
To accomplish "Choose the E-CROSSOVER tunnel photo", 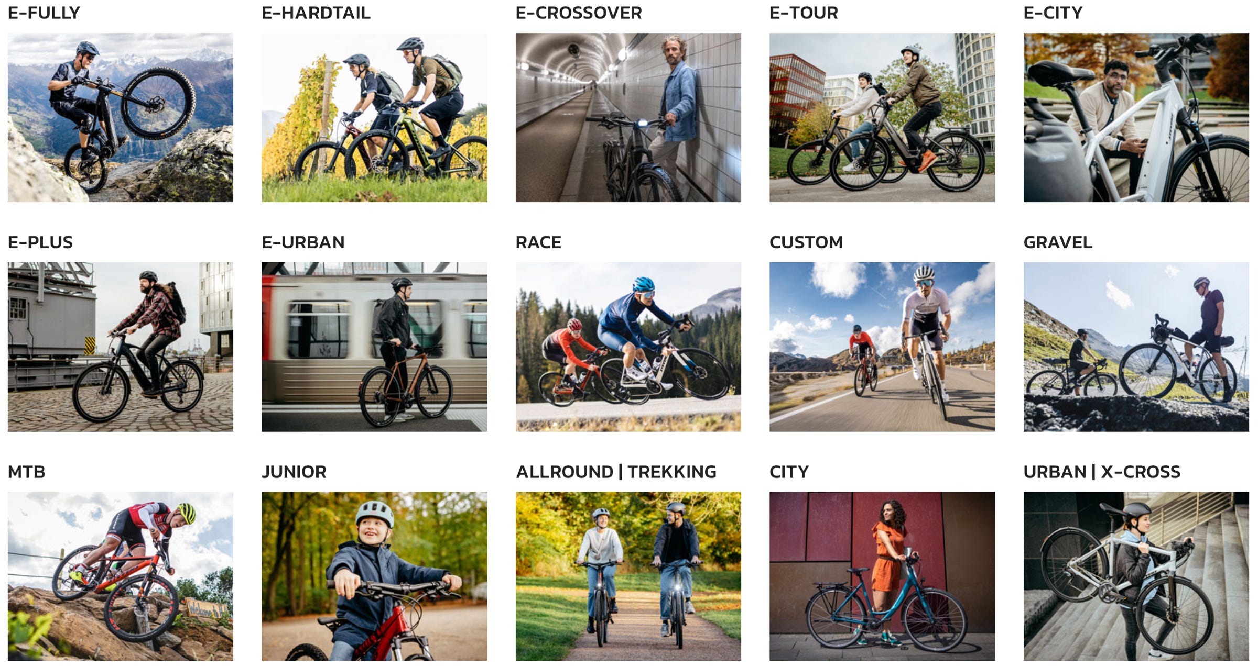I will (628, 118).
